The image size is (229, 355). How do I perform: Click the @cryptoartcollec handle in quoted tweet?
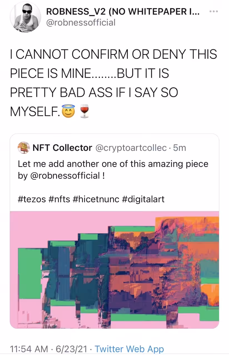131,148
